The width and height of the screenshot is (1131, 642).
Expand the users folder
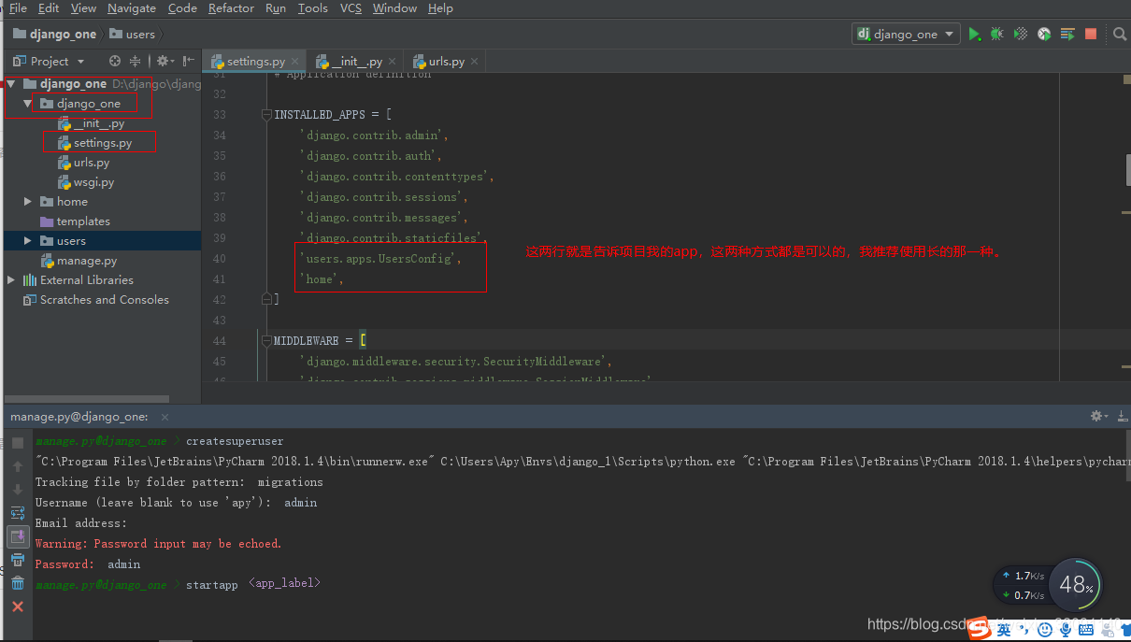(x=28, y=241)
